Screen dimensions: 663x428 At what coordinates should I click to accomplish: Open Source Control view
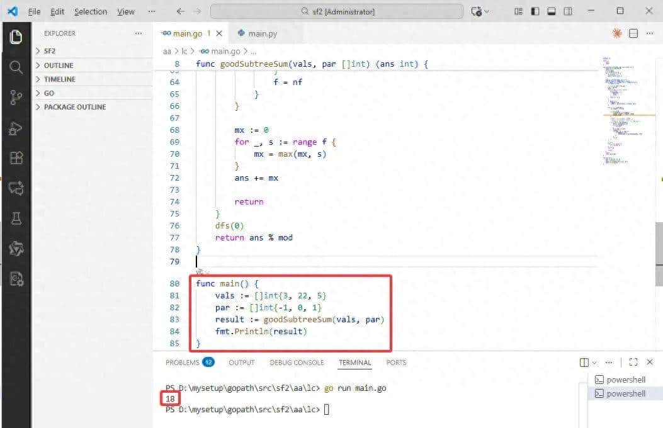coord(16,98)
